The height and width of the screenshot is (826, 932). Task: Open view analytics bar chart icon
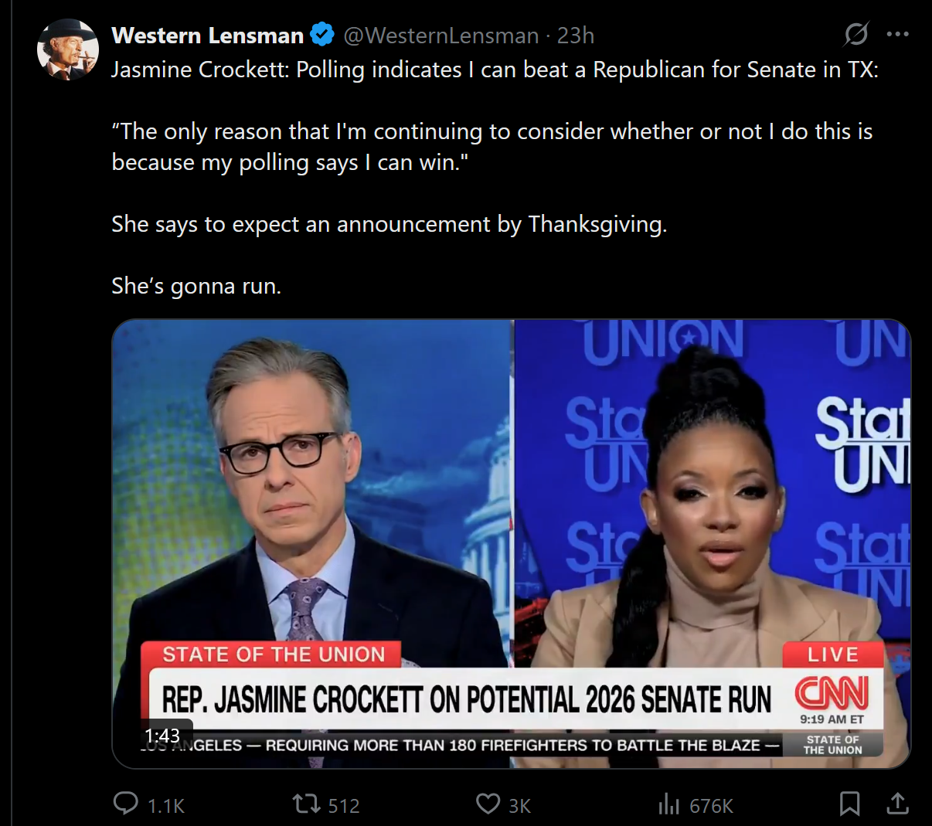(668, 805)
